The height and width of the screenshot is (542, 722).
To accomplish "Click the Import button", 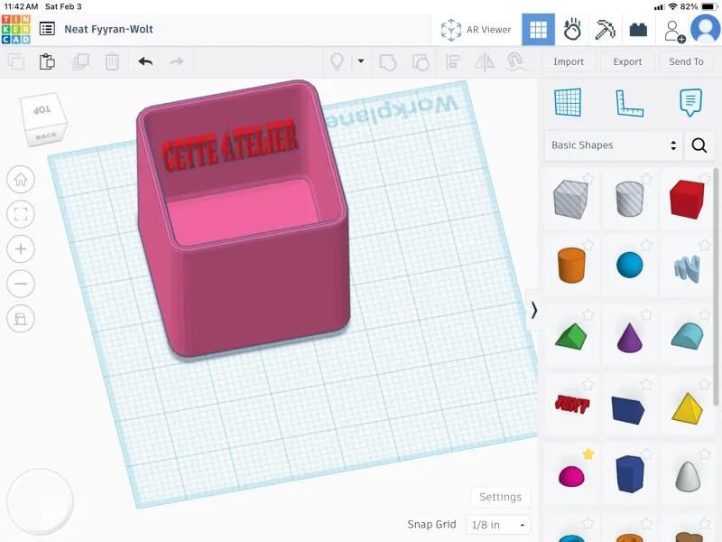I will click(569, 61).
